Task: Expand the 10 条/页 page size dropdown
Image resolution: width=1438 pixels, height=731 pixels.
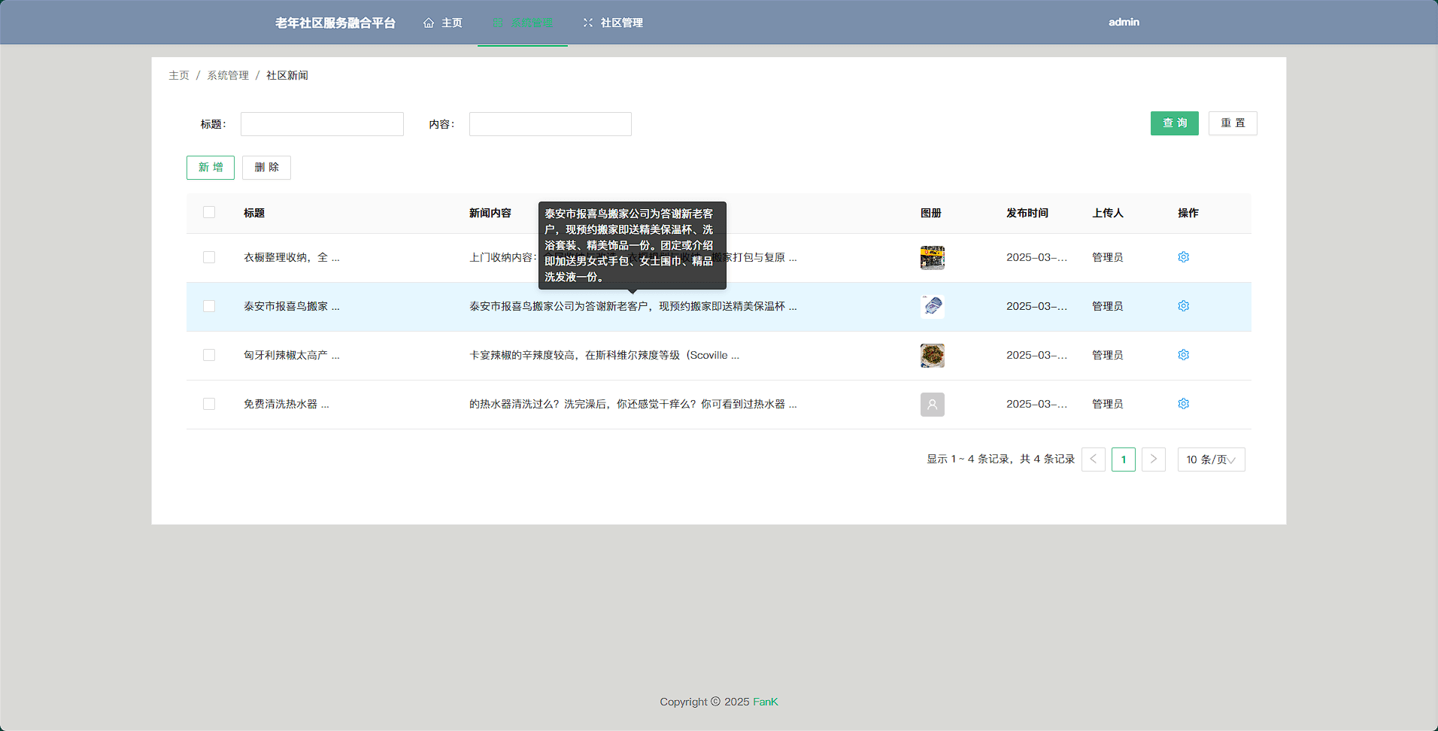Action: (x=1211, y=460)
